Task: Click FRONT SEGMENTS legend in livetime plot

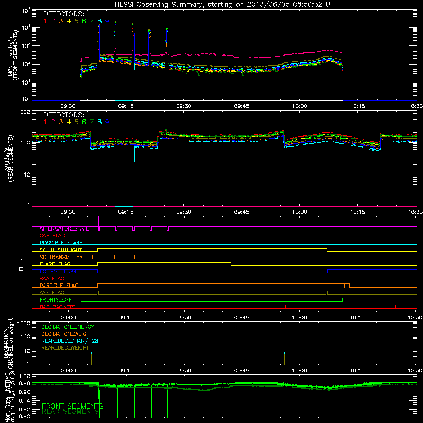Action: (72, 406)
